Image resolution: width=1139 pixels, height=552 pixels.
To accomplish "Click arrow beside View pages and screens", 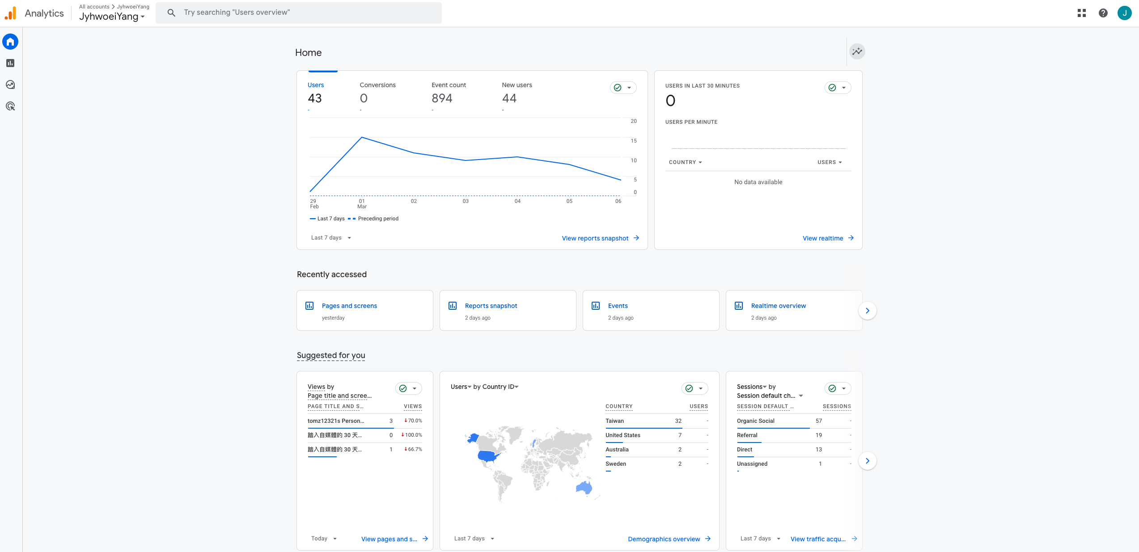I will 425,539.
